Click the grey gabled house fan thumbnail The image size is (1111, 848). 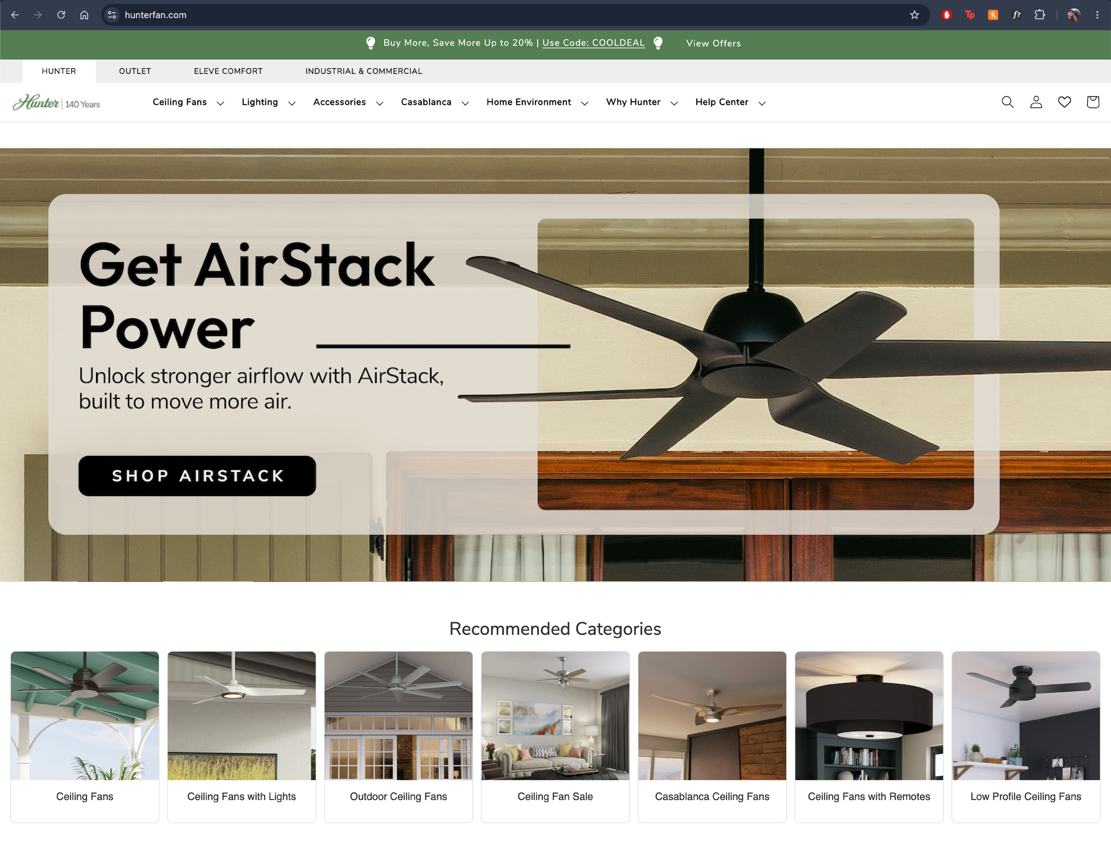coord(399,716)
